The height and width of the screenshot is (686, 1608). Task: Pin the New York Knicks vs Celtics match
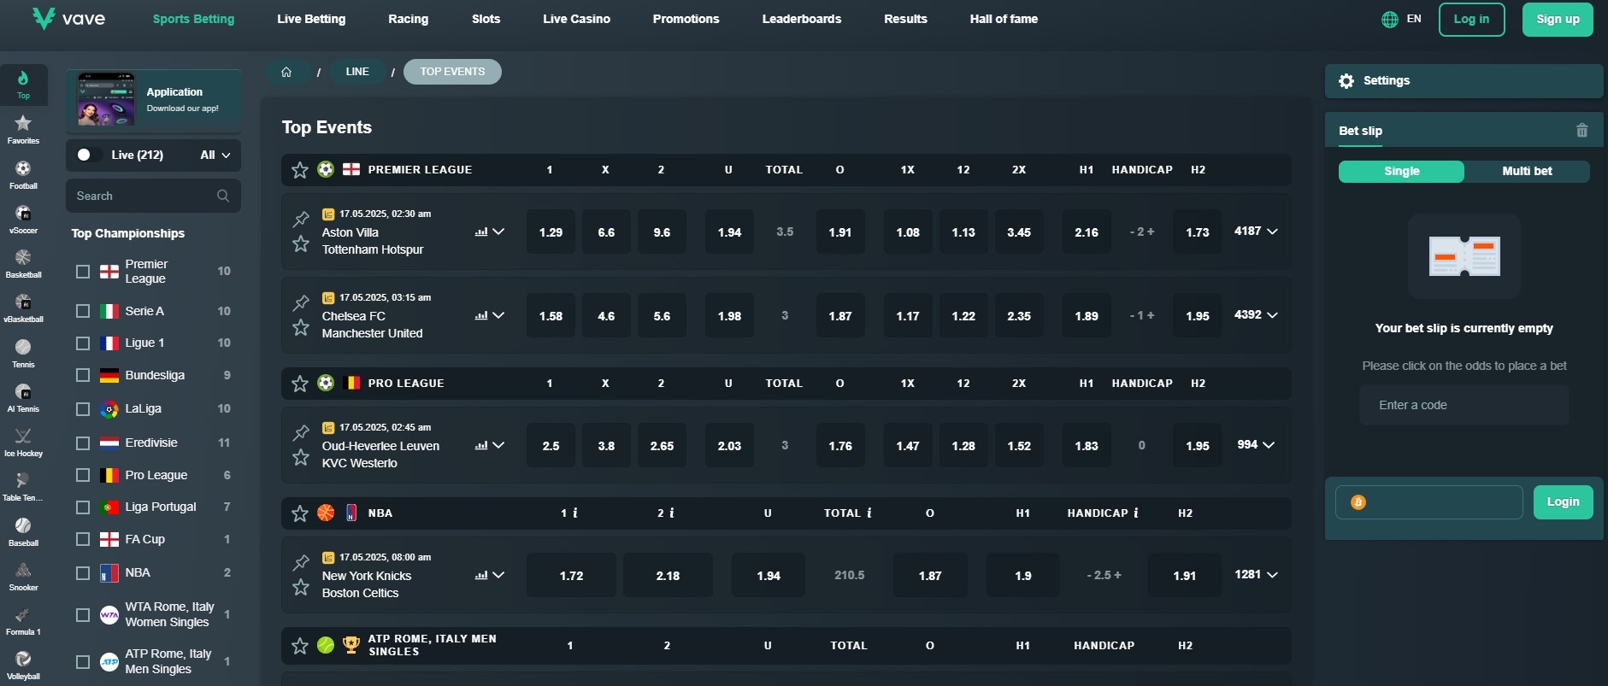[x=301, y=562]
